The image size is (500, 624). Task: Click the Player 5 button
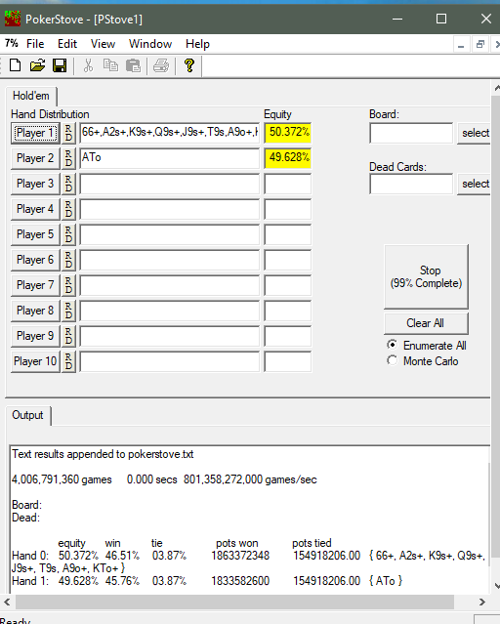pyautogui.click(x=35, y=234)
